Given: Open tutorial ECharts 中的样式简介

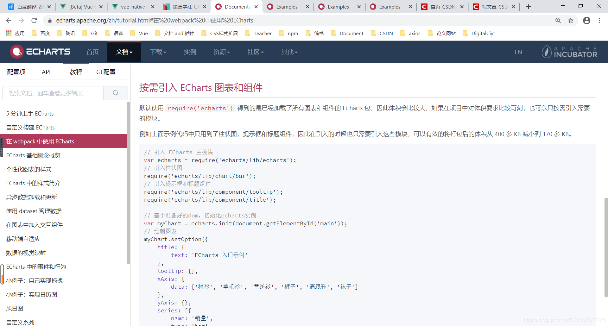Looking at the screenshot, I should [x=63, y=183].
